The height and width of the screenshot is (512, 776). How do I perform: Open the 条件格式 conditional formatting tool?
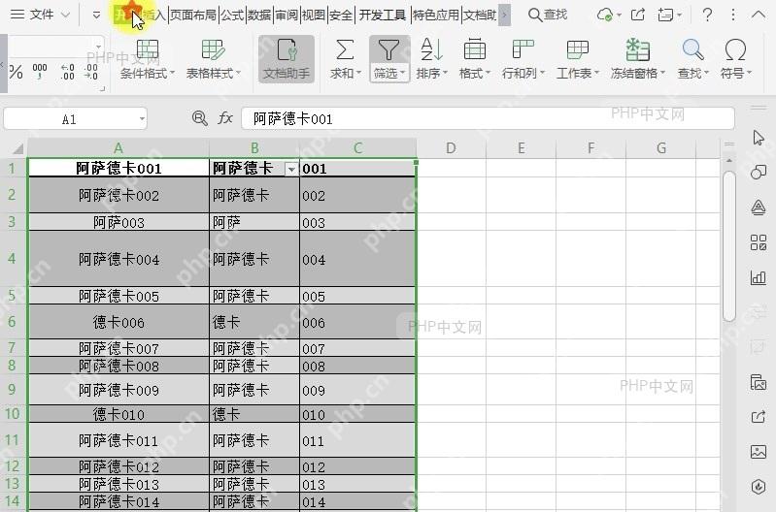click(x=148, y=59)
